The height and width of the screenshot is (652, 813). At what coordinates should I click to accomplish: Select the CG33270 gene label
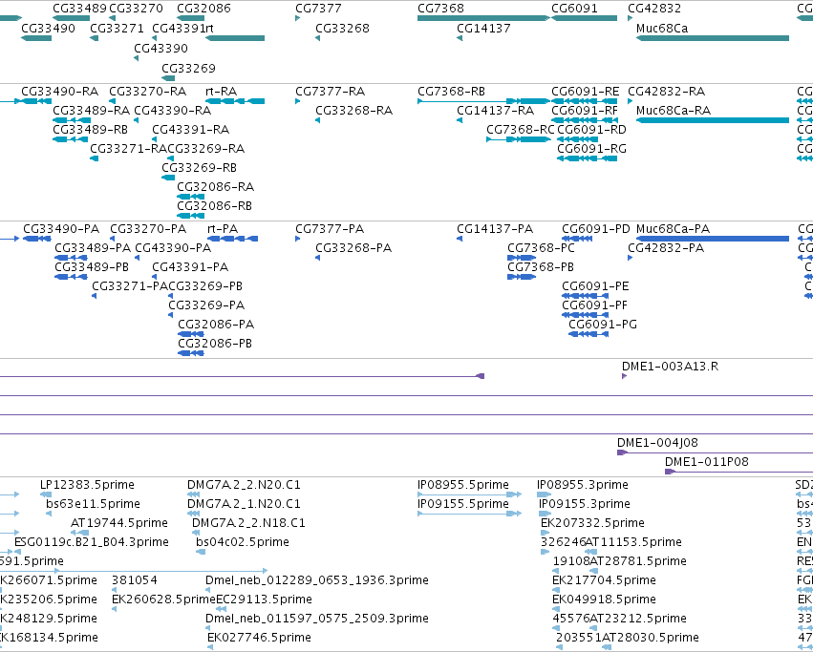pyautogui.click(x=137, y=9)
